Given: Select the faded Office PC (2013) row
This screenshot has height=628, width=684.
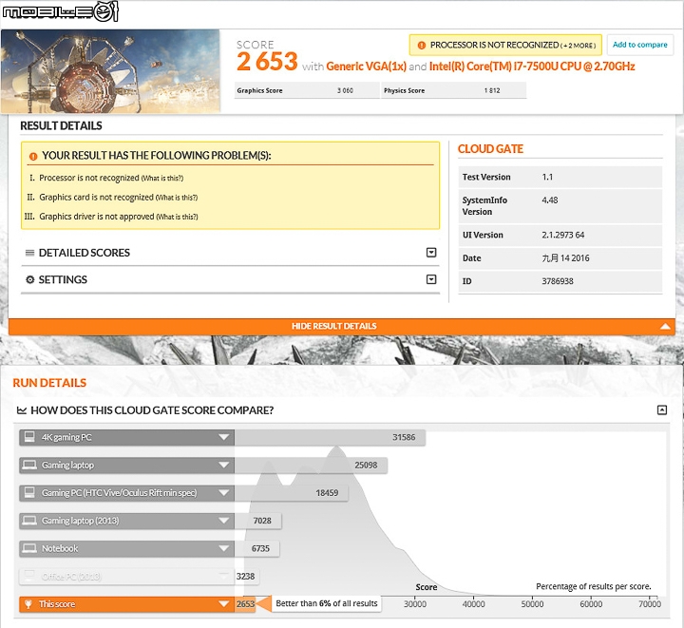Looking at the screenshot, I should pos(126,577).
